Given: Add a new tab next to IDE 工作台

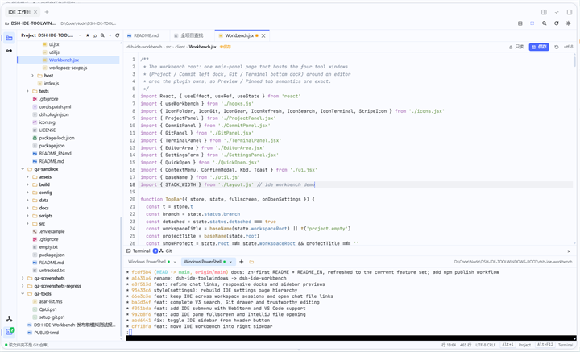Looking at the screenshot, I should click(47, 12).
